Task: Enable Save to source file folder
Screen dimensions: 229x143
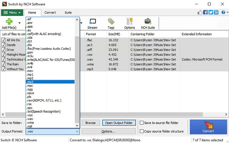Action: click(x=142, y=123)
